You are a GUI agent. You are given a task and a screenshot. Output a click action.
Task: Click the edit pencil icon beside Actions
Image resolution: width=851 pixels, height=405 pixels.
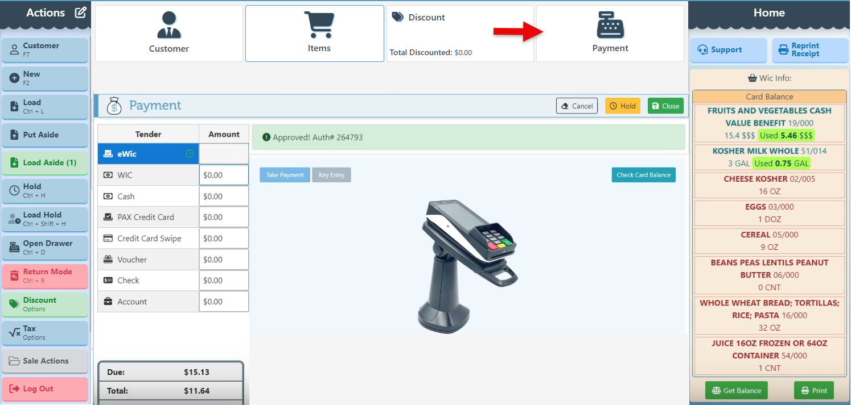[x=80, y=12]
